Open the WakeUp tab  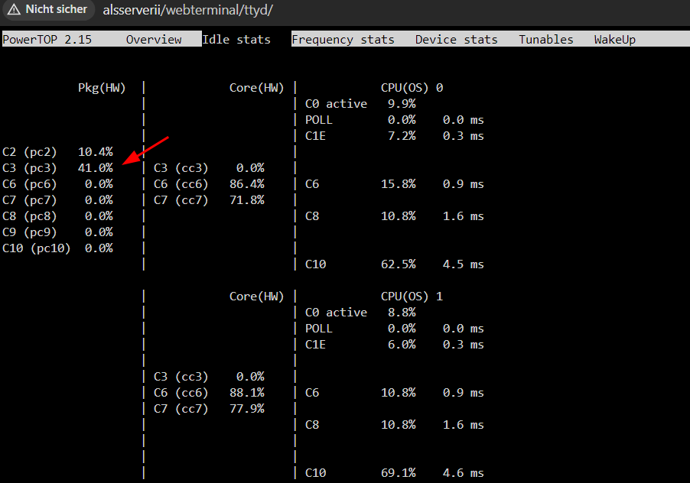[x=615, y=40]
